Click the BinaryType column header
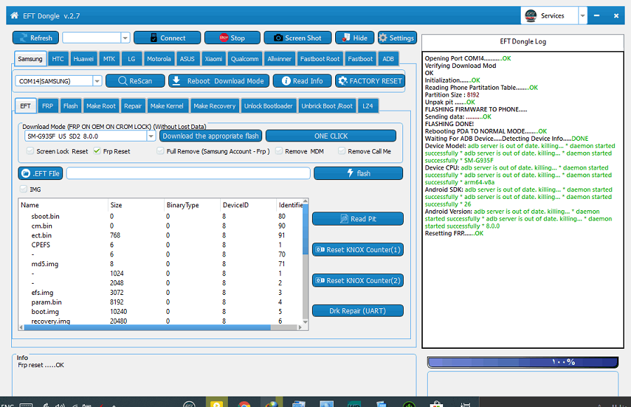 [x=192, y=205]
